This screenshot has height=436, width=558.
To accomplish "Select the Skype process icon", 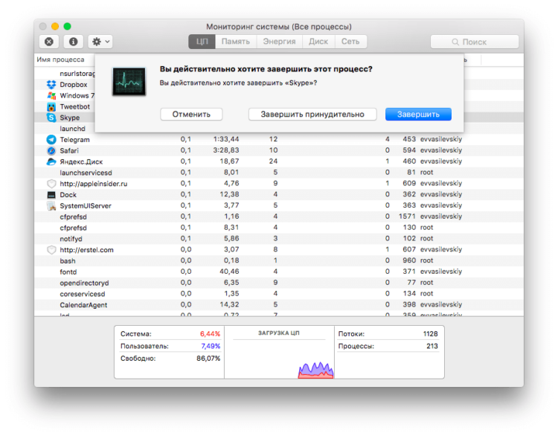I will click(x=51, y=118).
